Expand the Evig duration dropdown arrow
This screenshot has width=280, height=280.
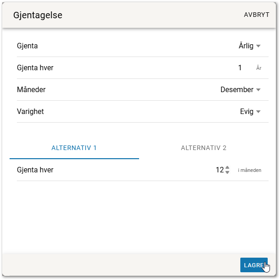click(258, 112)
